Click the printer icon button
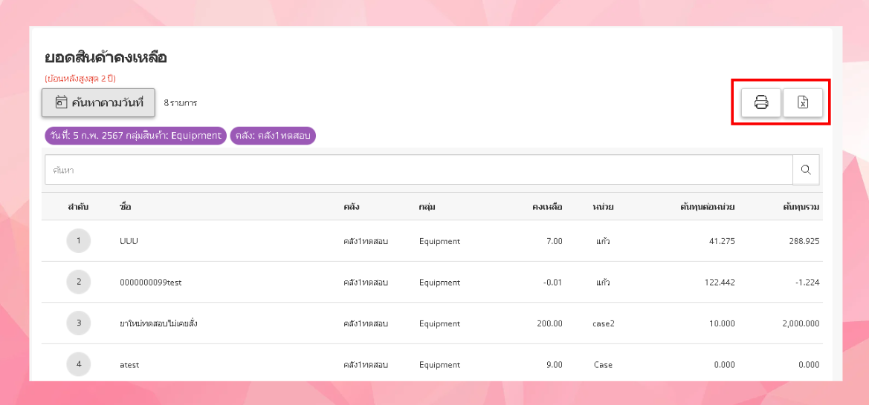 pyautogui.click(x=761, y=102)
